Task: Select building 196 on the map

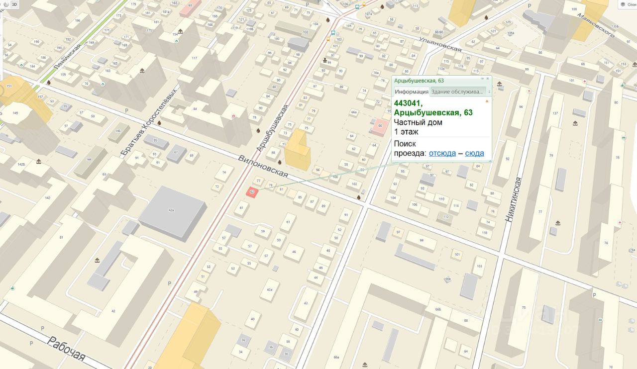Action: [x=78, y=21]
